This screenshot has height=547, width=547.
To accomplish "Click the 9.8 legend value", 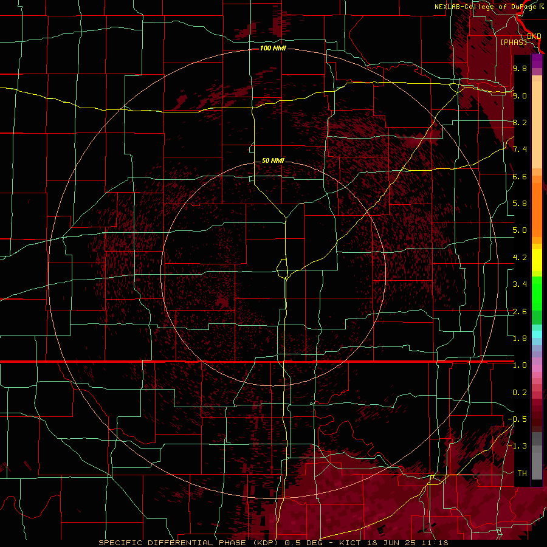I will click(520, 68).
